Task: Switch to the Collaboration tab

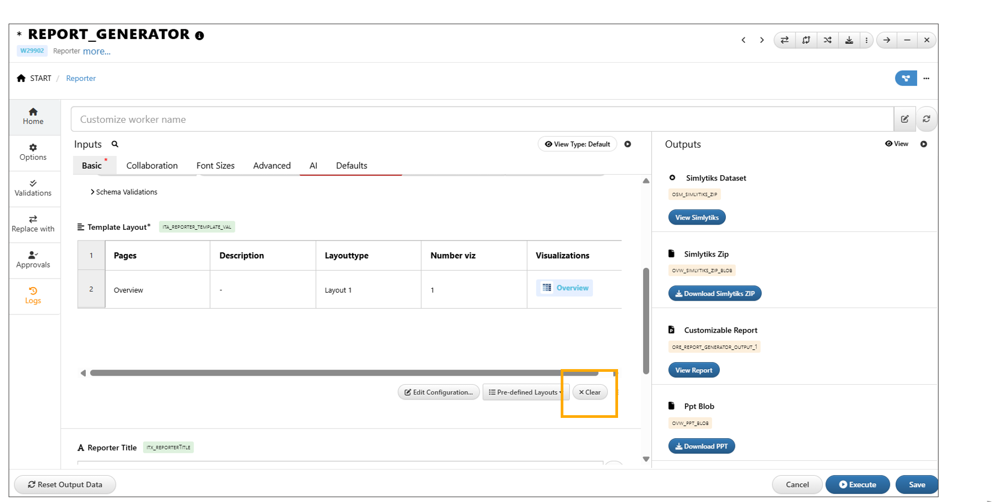Action: tap(152, 166)
